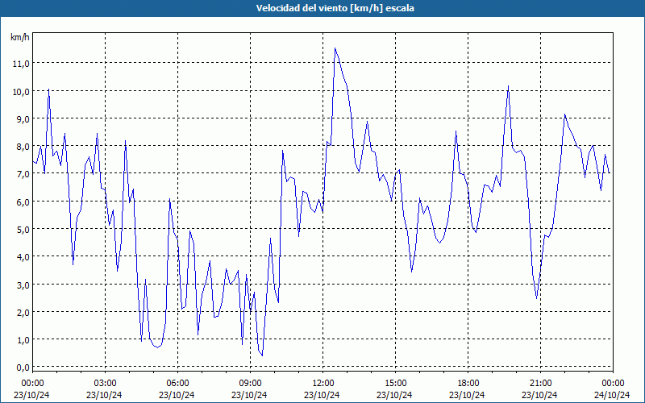This screenshot has width=645, height=403.
Task: Click the 10,0 y-axis value
Action: point(22,91)
